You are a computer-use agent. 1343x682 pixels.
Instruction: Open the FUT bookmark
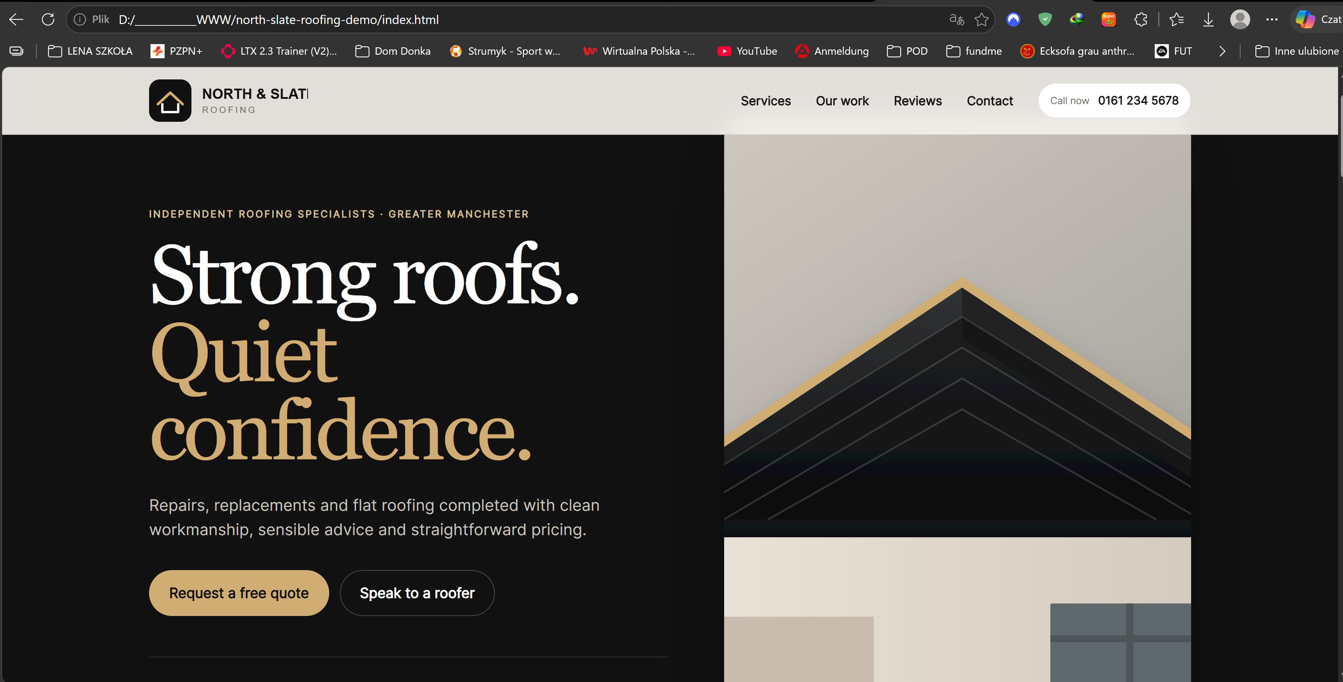tap(1173, 51)
